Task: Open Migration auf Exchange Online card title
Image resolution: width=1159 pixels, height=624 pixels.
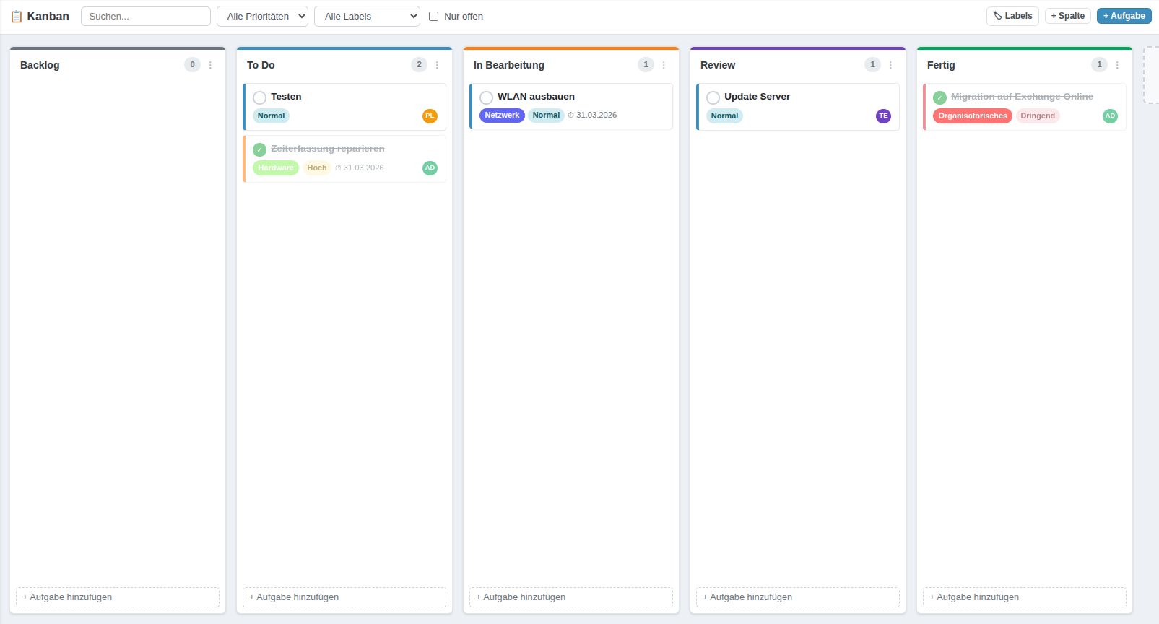Action: (1022, 97)
